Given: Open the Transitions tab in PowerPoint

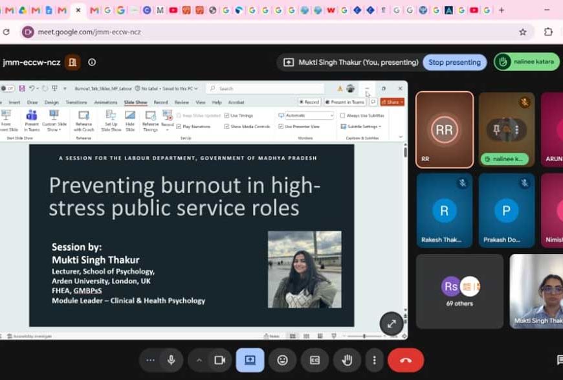Looking at the screenshot, I should (76, 102).
